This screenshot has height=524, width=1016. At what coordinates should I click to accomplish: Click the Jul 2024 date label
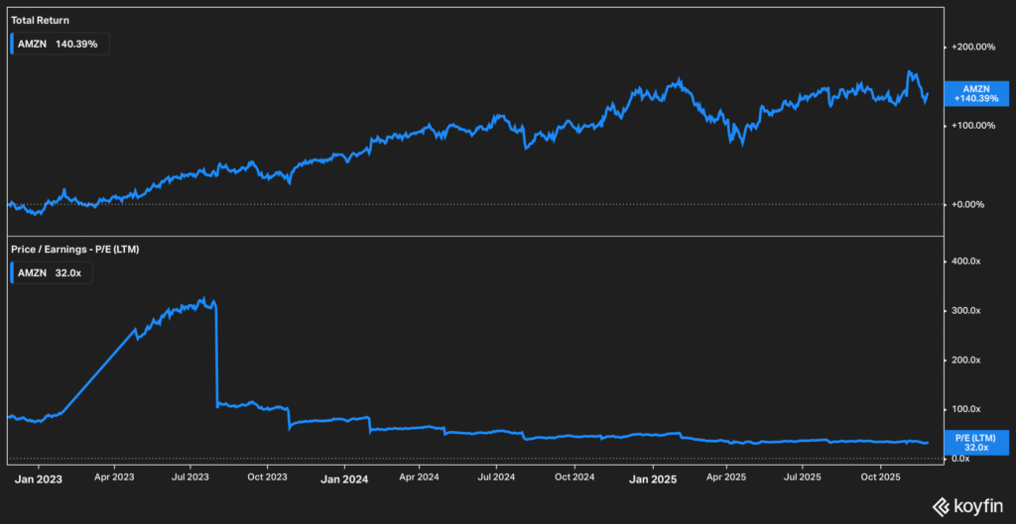point(496,476)
